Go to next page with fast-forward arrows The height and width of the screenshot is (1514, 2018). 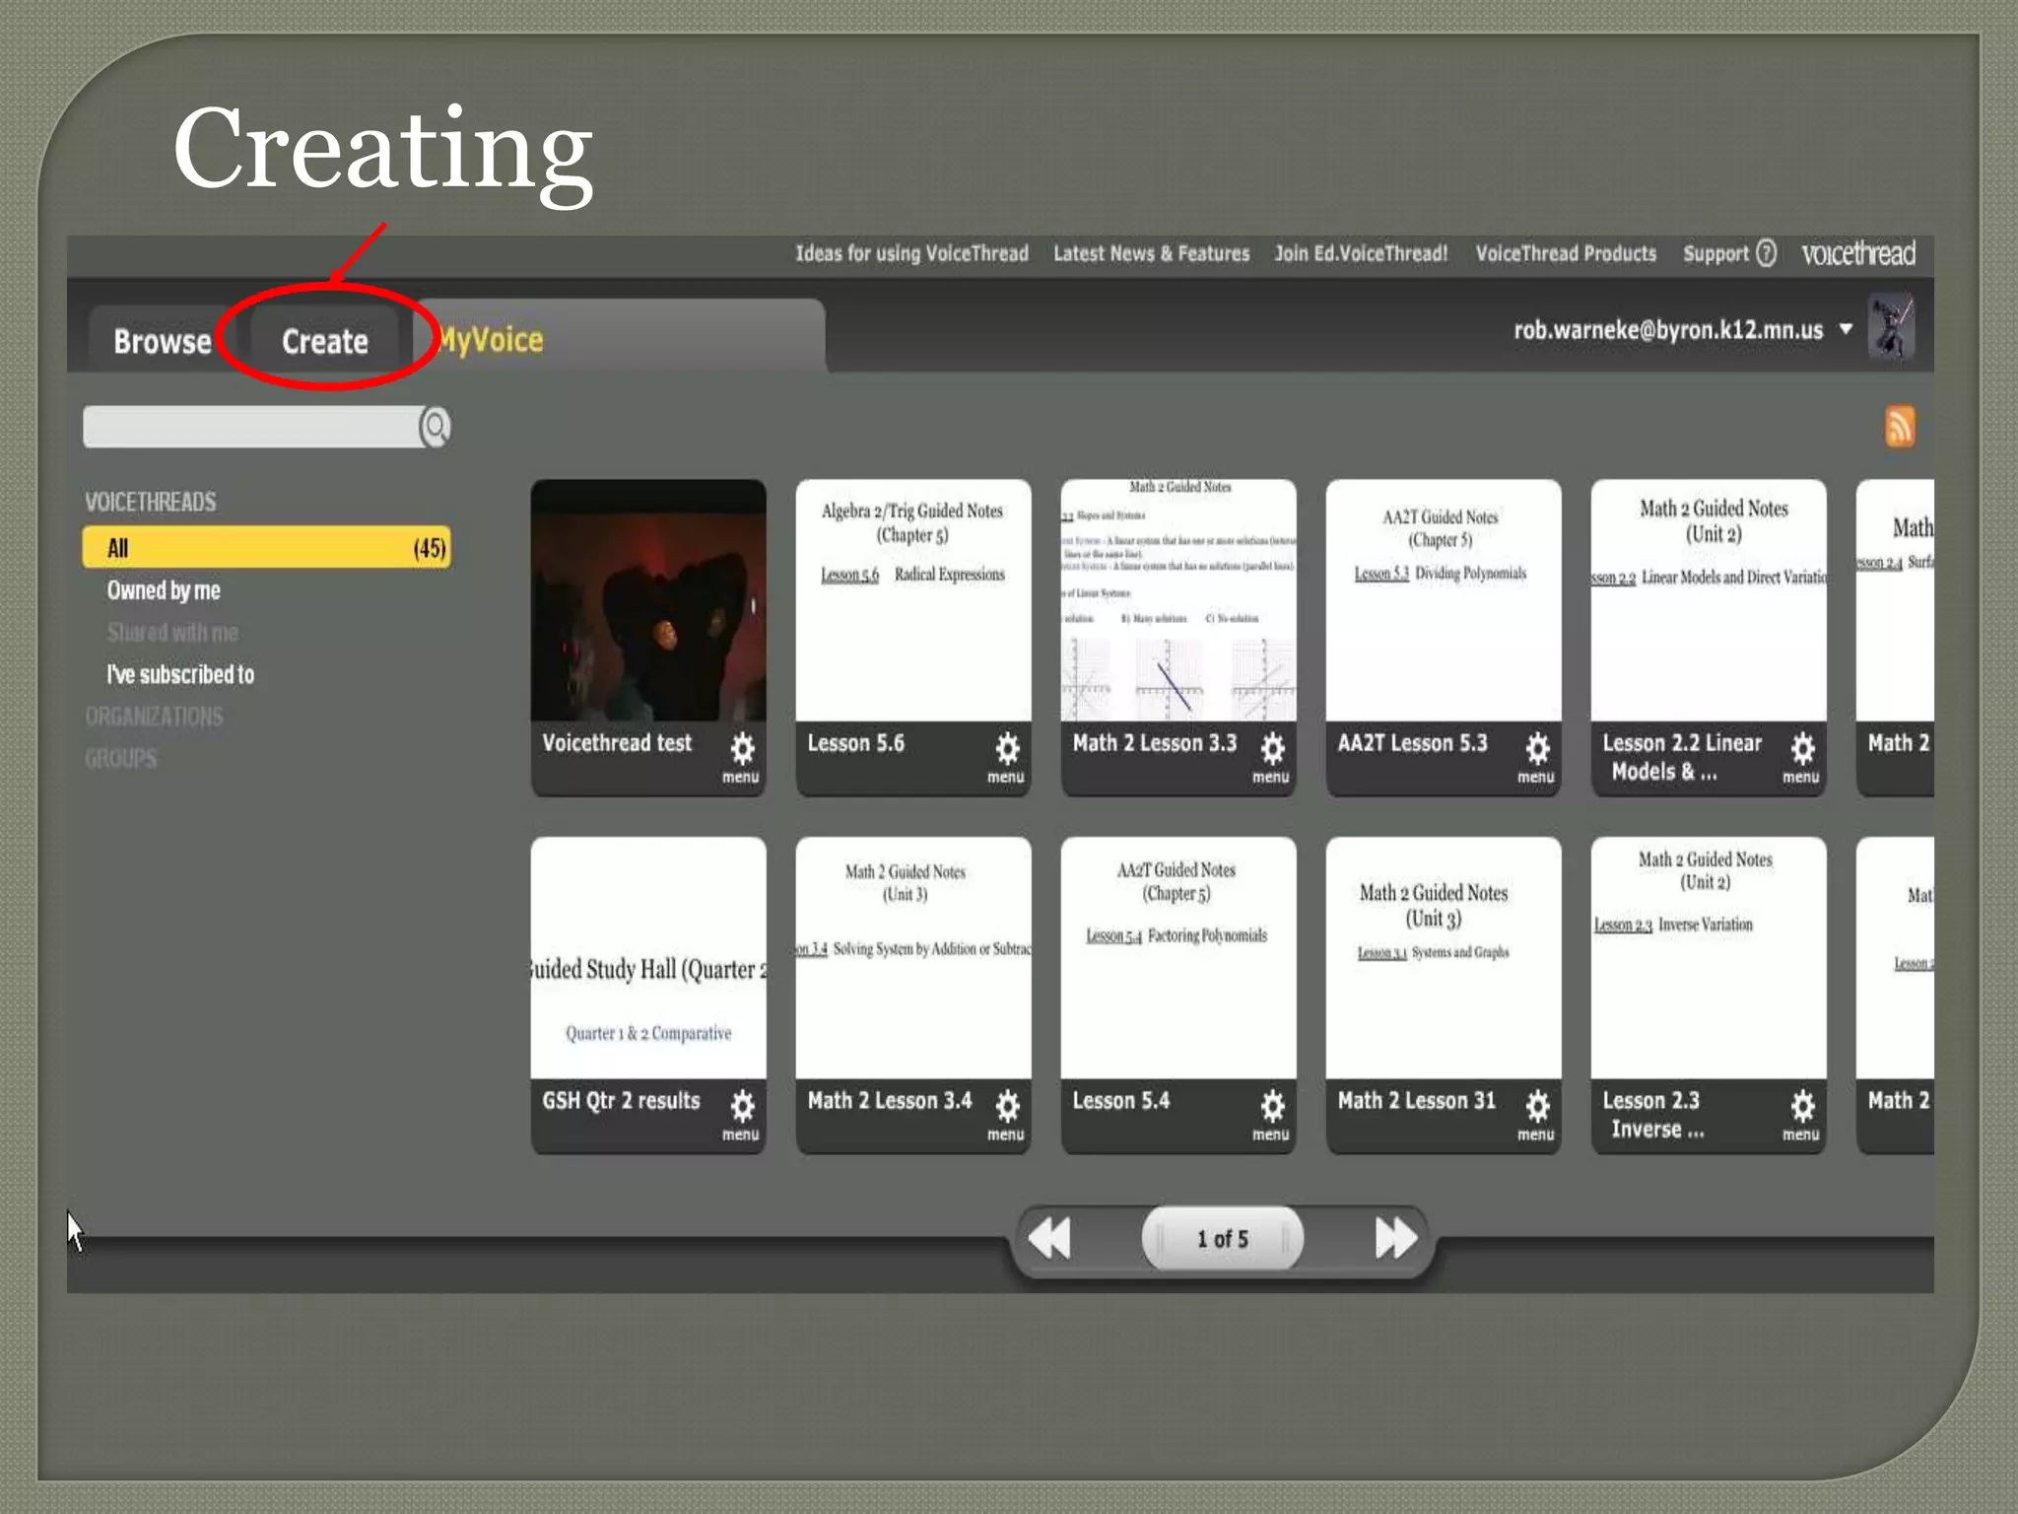pos(1395,1238)
